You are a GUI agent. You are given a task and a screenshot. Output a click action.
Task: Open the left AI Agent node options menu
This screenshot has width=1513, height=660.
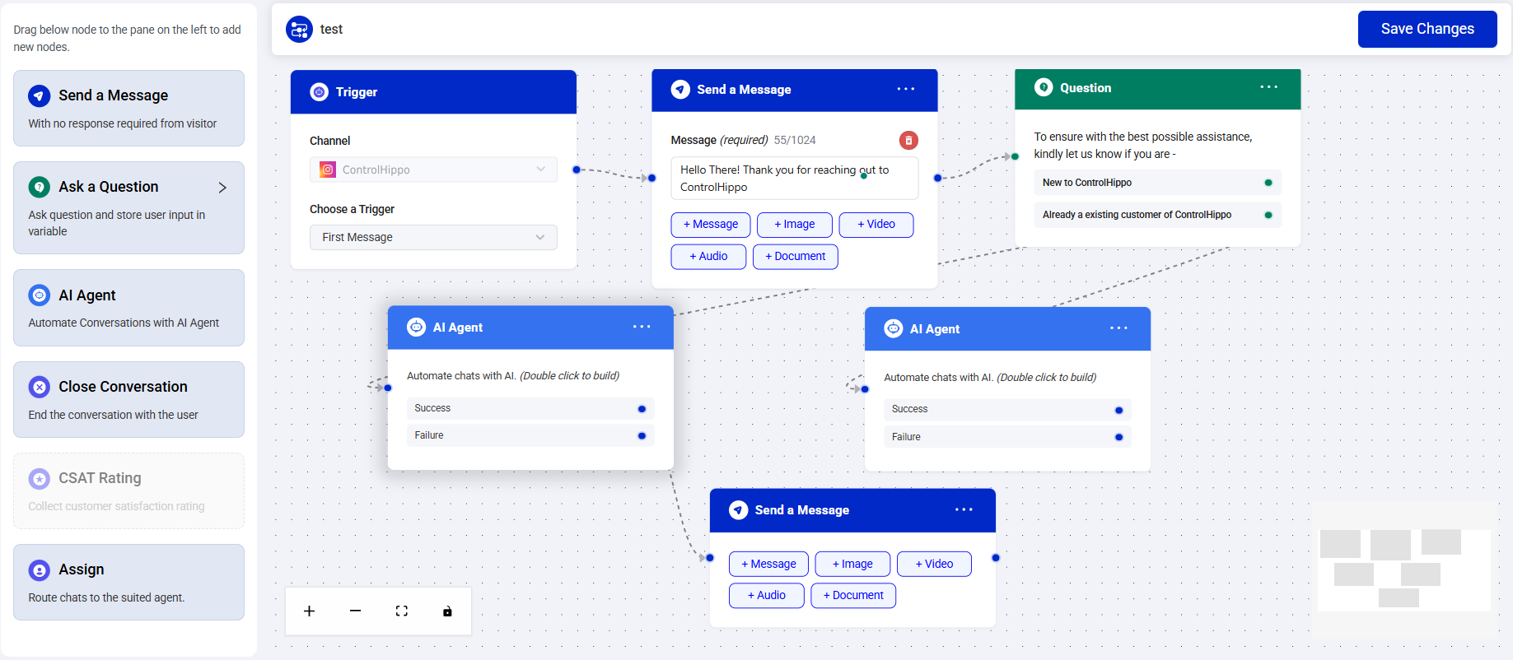[x=642, y=327]
